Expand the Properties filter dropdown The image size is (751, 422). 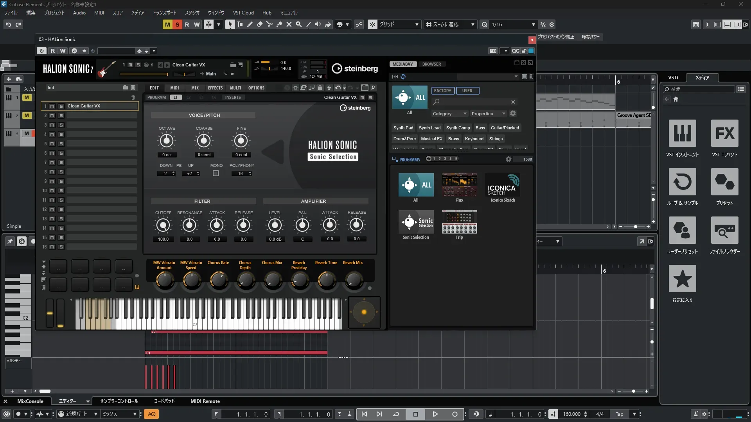coord(488,114)
